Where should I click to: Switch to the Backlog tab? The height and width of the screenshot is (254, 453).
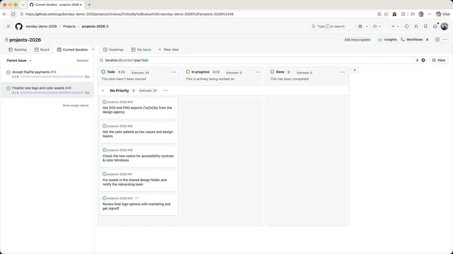pos(18,50)
